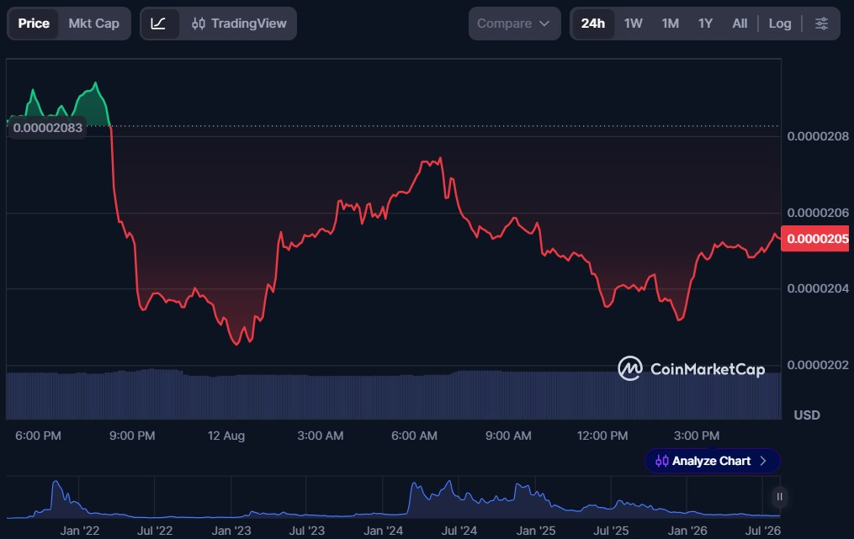
Task: Click the 12 Aug date label
Action: 226,436
